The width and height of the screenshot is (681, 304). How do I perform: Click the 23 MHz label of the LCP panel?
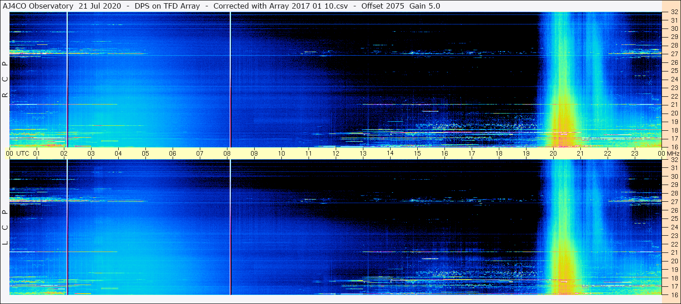point(674,236)
